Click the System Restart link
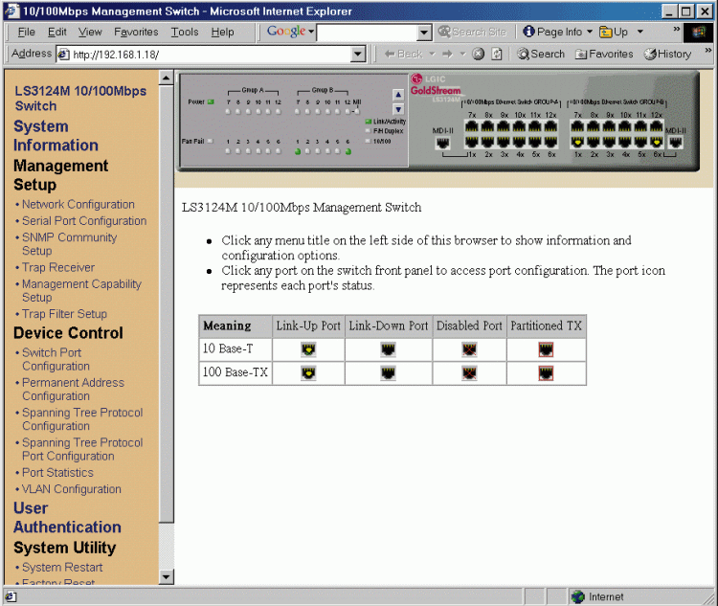 (x=62, y=567)
